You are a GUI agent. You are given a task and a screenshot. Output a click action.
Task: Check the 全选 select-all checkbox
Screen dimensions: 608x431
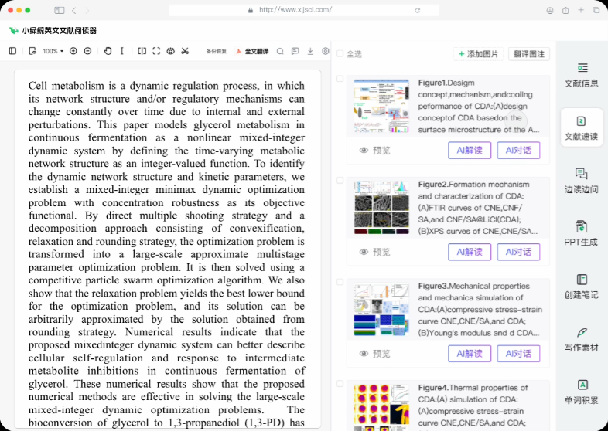point(340,54)
